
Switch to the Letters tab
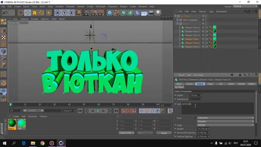(252, 84)
